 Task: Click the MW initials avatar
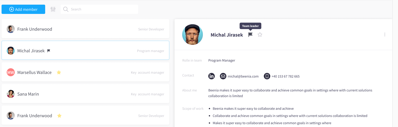click(11, 72)
